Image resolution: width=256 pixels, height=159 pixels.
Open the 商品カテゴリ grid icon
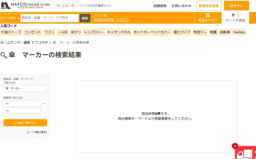point(208,17)
